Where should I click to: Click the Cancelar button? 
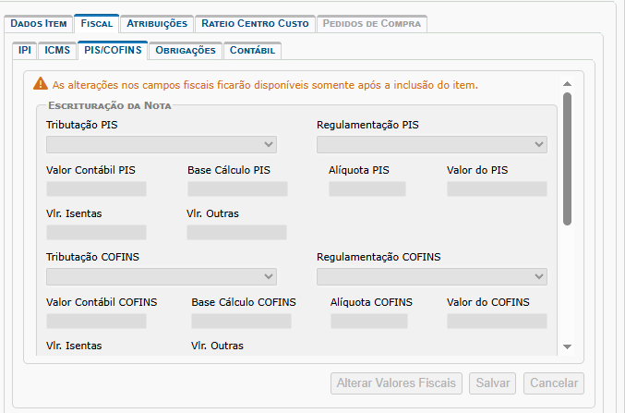click(x=553, y=383)
